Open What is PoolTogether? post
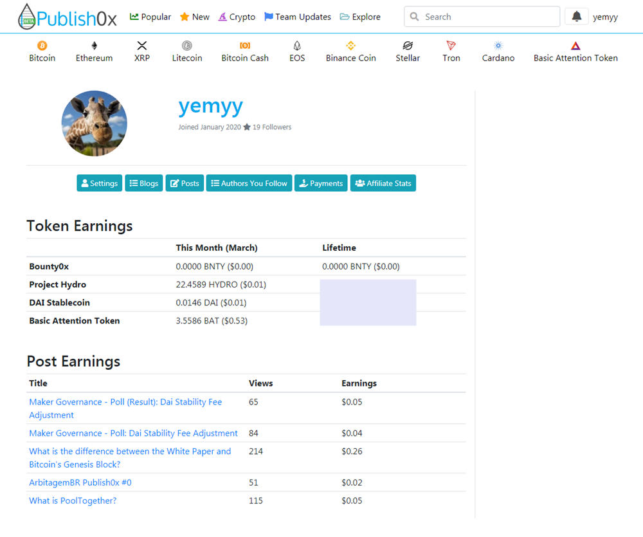 point(73,500)
